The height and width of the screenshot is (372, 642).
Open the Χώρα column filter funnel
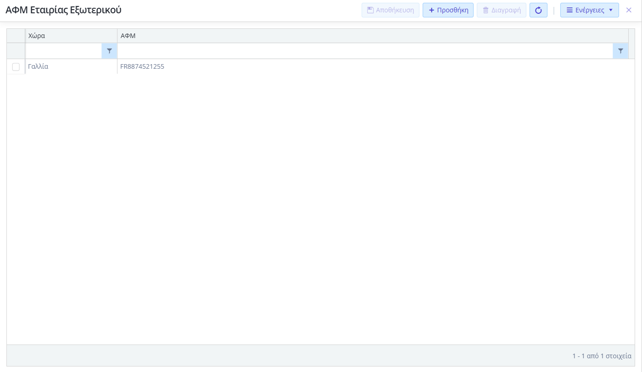click(x=109, y=51)
